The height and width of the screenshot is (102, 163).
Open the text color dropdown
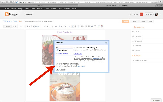[60, 27]
